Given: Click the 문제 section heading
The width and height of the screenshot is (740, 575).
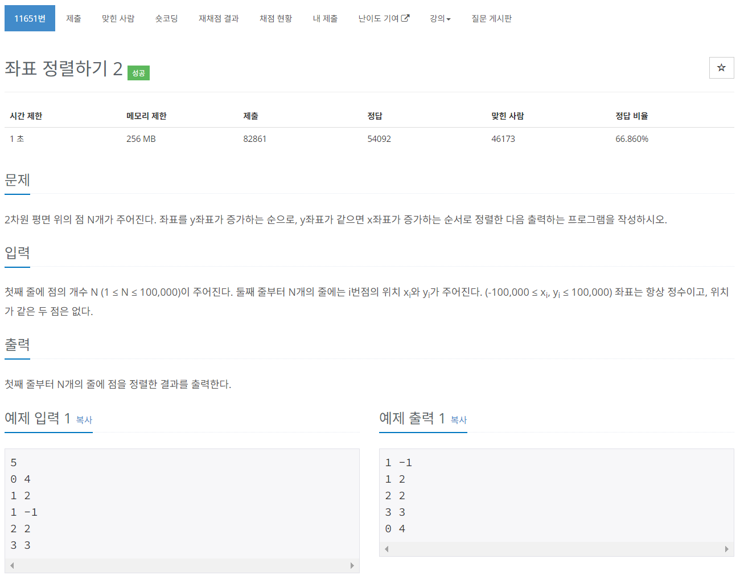Looking at the screenshot, I should (17, 180).
